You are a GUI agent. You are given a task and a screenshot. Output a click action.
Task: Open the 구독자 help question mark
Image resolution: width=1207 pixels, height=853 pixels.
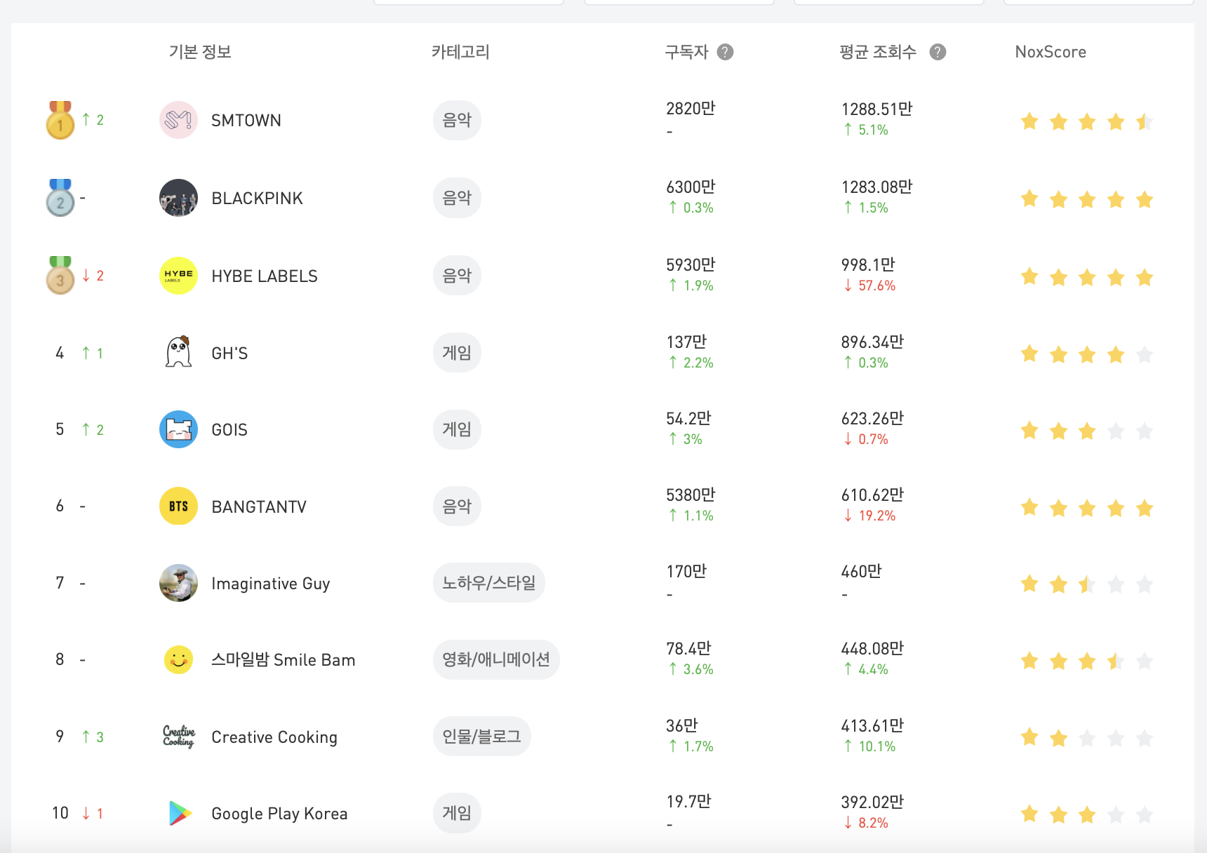point(727,51)
